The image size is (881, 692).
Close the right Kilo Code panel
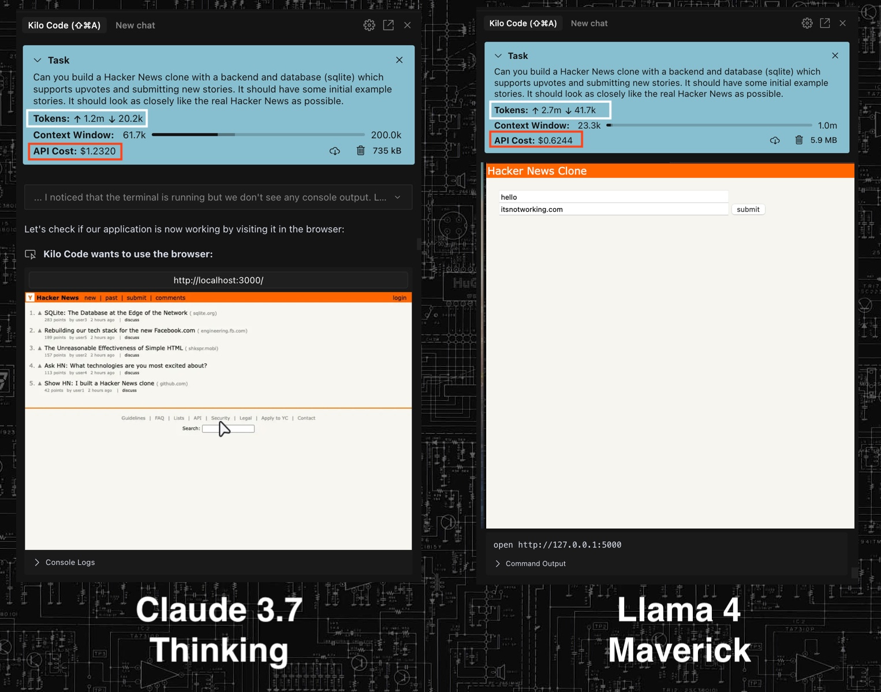tap(843, 23)
